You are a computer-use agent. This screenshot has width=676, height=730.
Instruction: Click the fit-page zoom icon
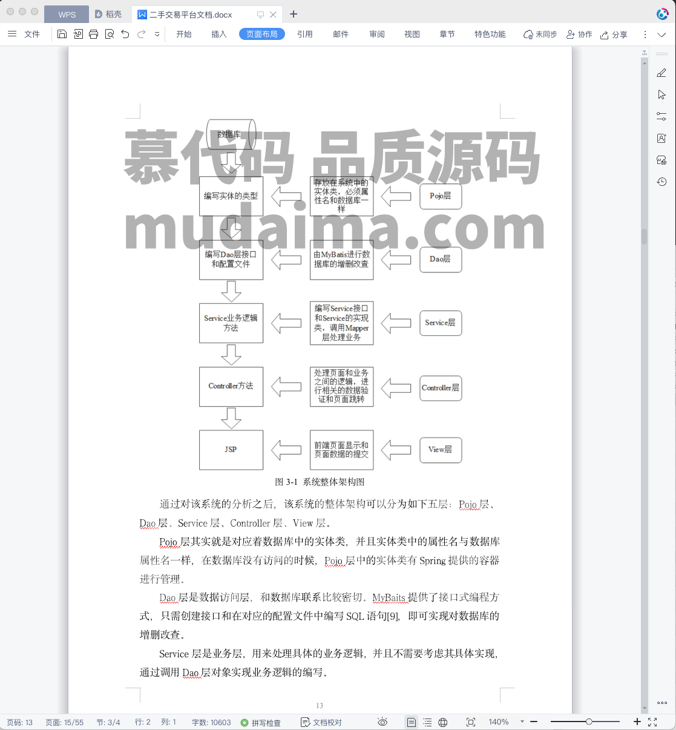[x=471, y=722]
